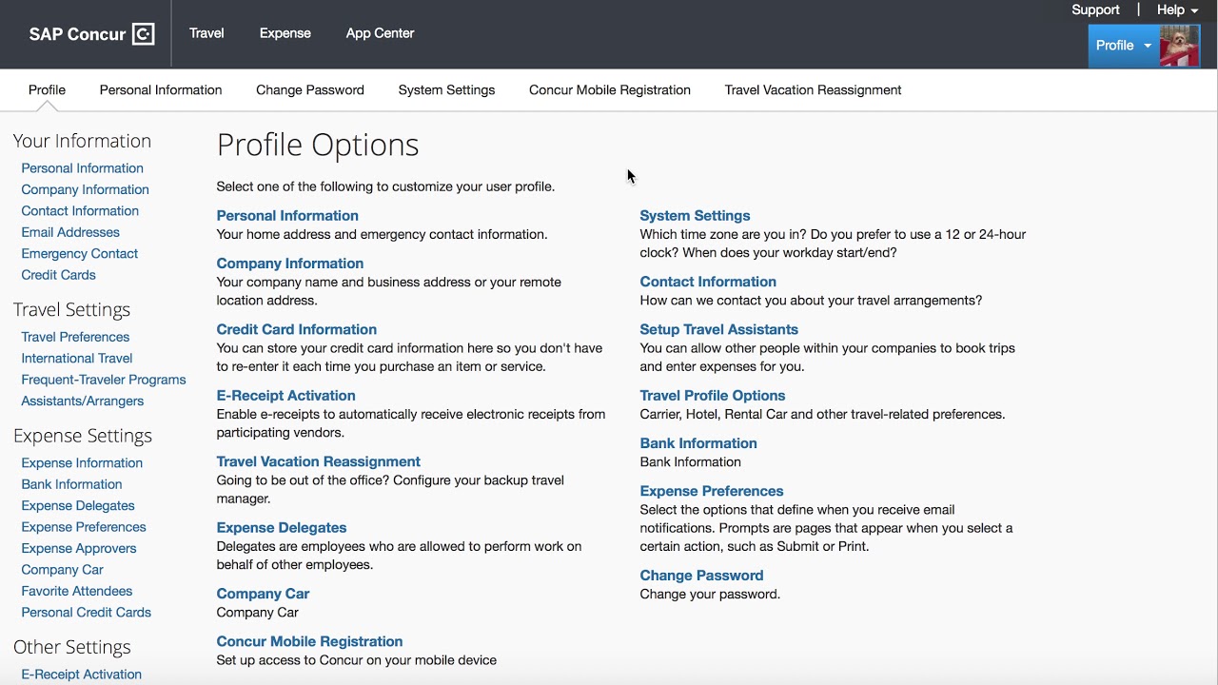Click Travel Profile Options heading link

[x=713, y=396]
